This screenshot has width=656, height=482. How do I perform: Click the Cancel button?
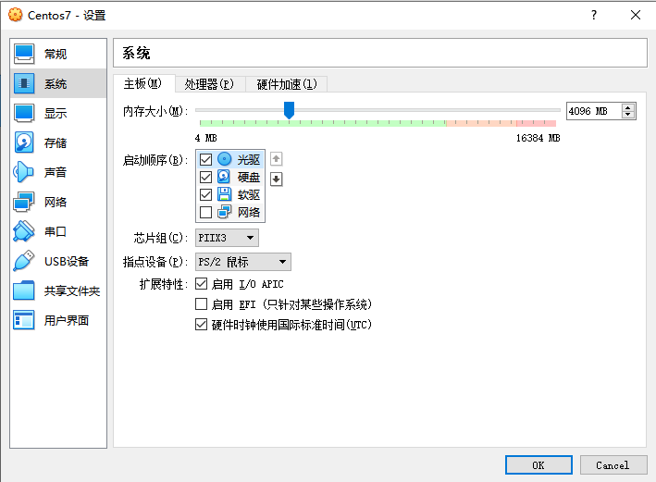pos(613,464)
